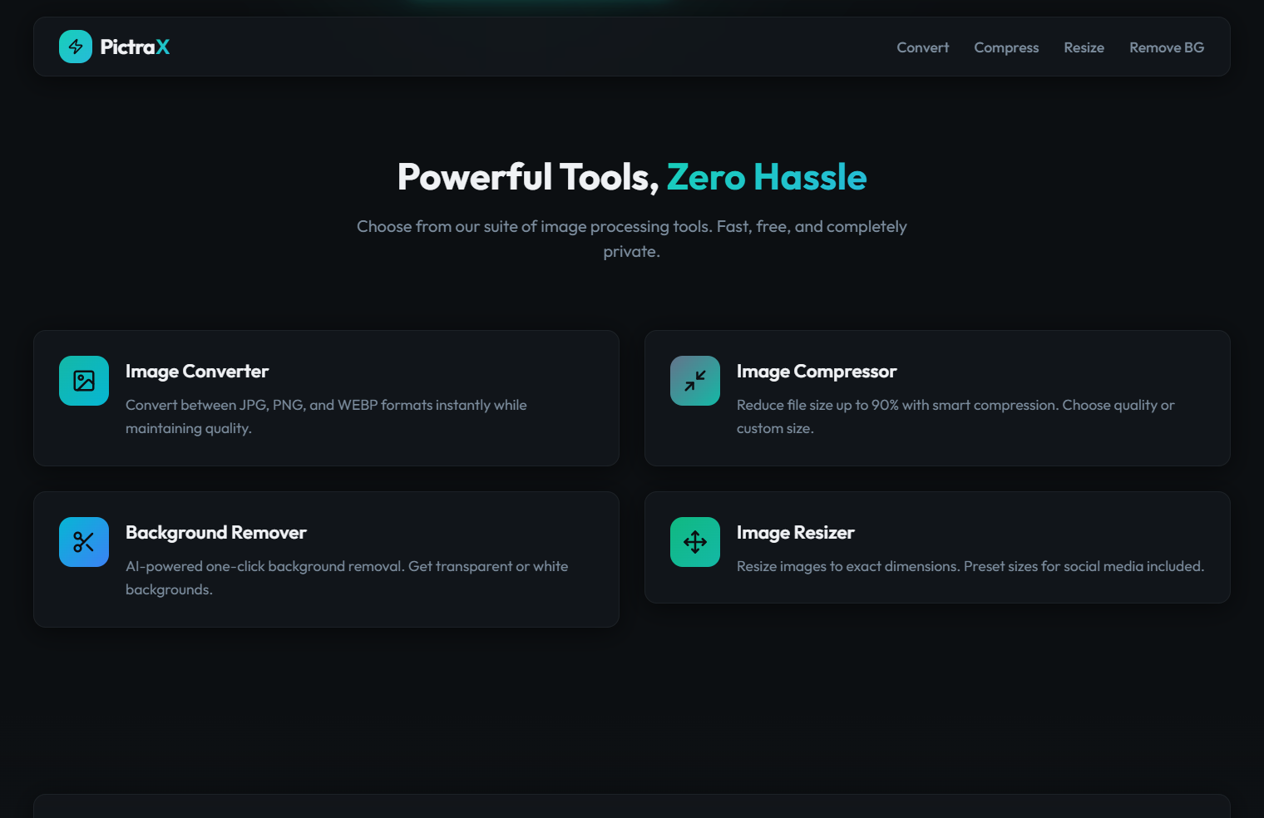Open the Image Converter card title
This screenshot has height=818, width=1264.
[x=197, y=372]
